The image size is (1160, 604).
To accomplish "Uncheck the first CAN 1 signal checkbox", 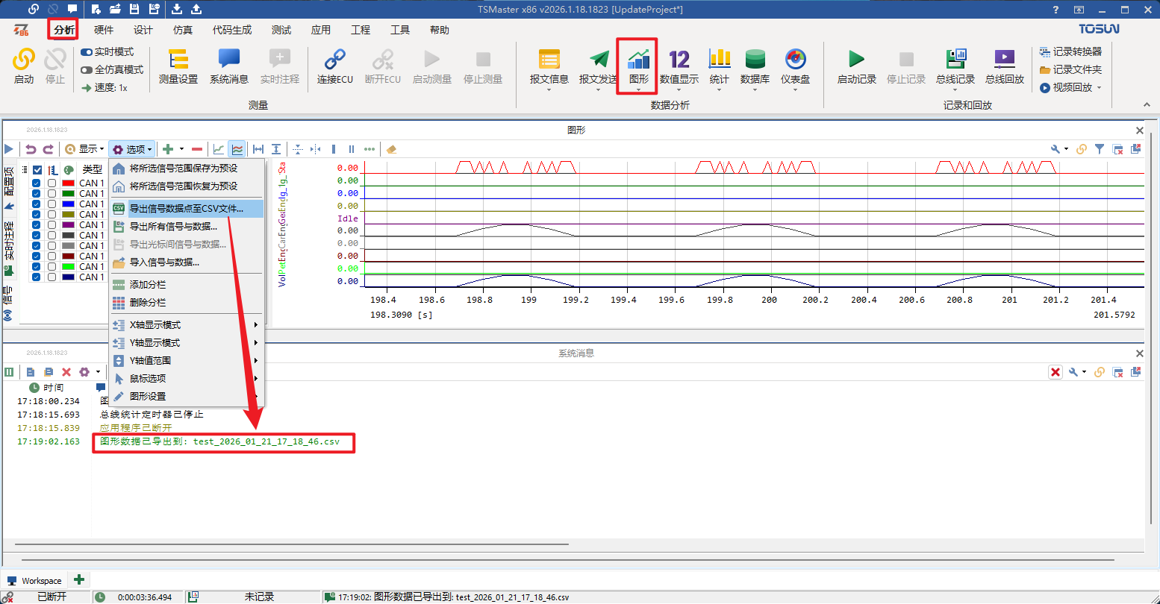I will click(36, 183).
